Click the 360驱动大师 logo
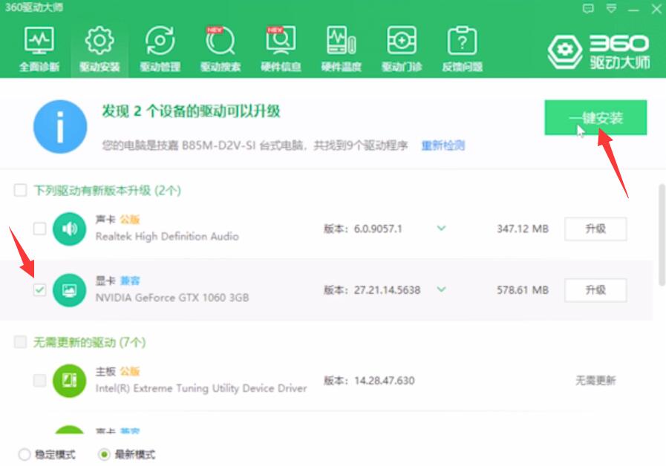Screen dimensions: 666x466 [x=598, y=50]
